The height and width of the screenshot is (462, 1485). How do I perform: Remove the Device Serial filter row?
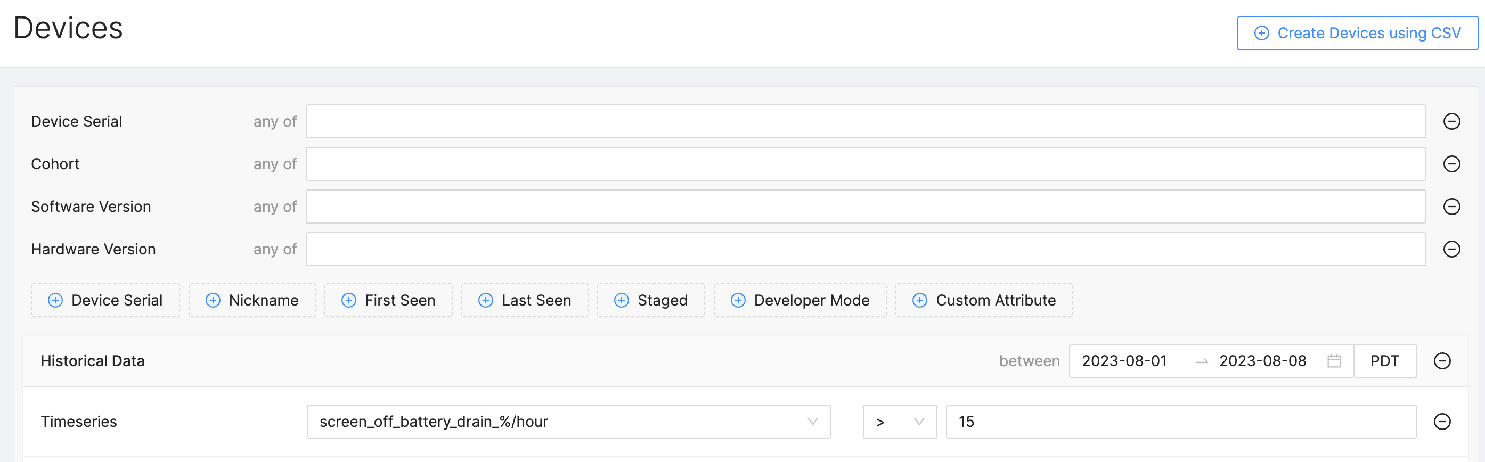(x=1451, y=121)
